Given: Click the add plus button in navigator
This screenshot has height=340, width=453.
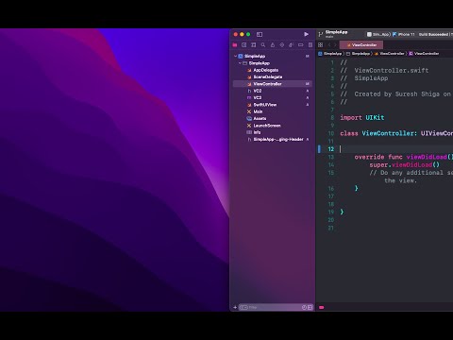Looking at the screenshot, I should coord(235,307).
